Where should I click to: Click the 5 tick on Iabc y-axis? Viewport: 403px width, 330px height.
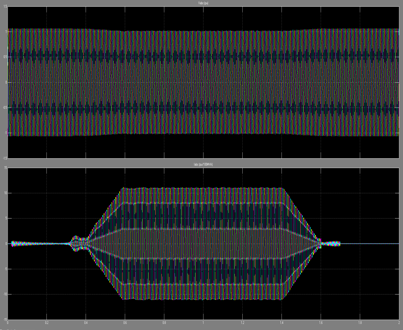click(x=6, y=218)
